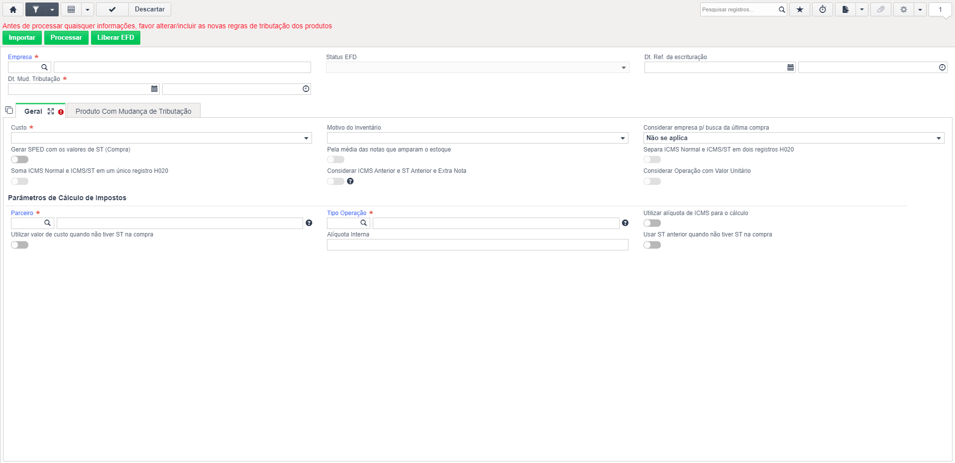The width and height of the screenshot is (955, 463).
Task: Go to the home icon
Action: (x=13, y=9)
